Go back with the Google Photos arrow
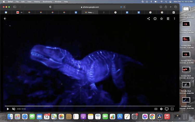This screenshot has height=122, width=195. click(x=5, y=18)
